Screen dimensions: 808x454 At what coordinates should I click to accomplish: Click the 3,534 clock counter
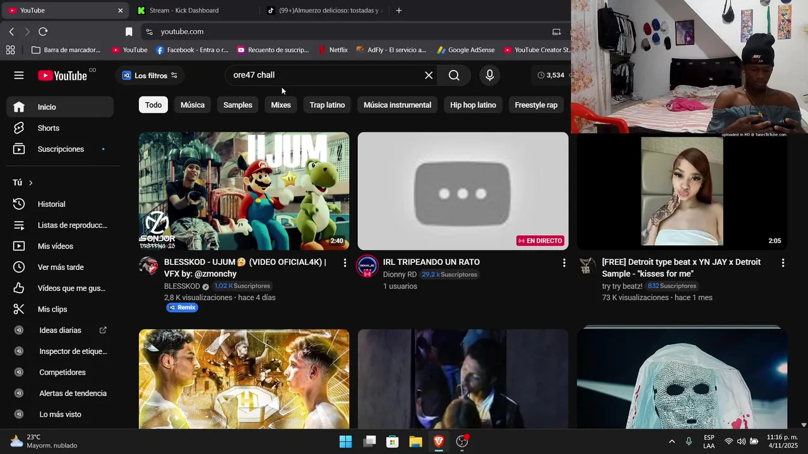click(x=551, y=75)
